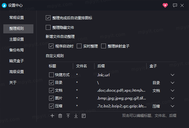
Task: Delete selected rule with trash icon
Action: tap(60, 116)
